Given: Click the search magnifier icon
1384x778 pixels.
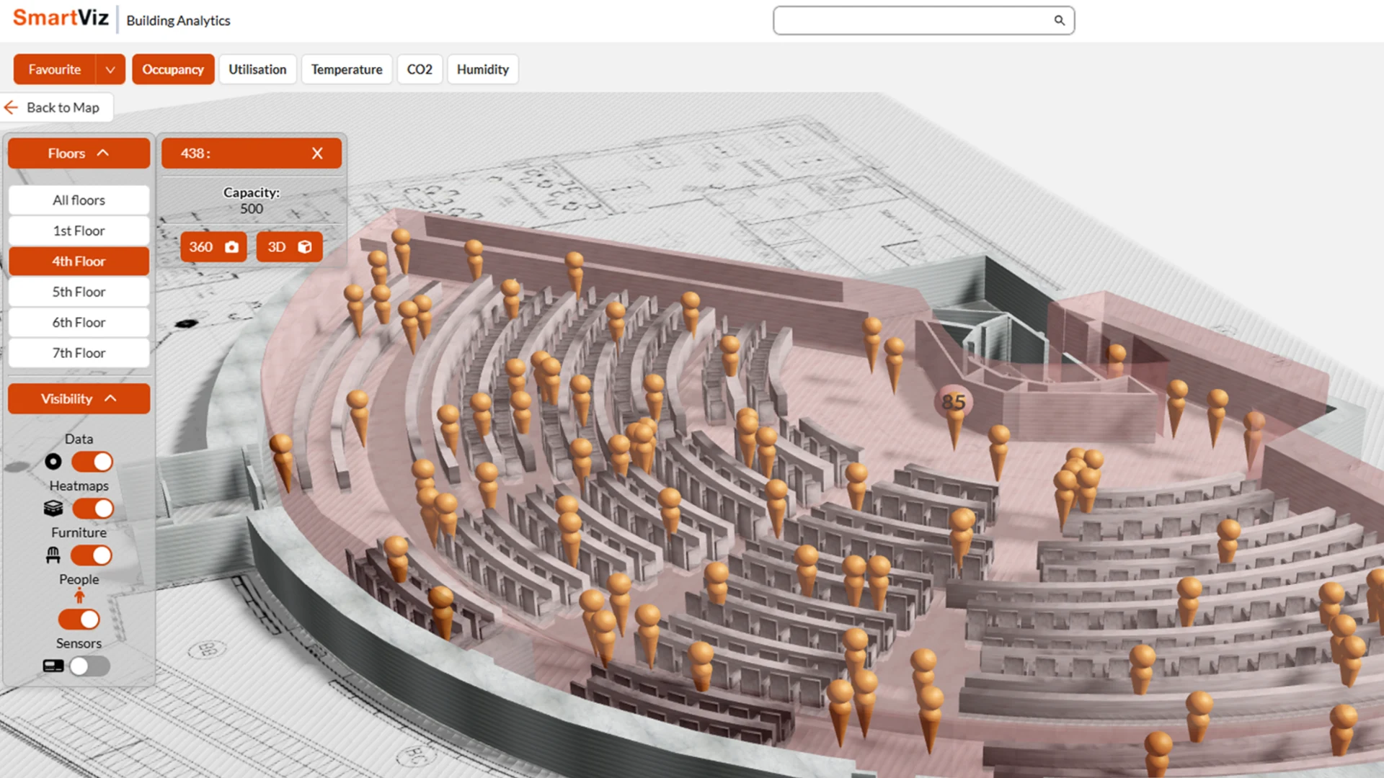Looking at the screenshot, I should (1059, 20).
